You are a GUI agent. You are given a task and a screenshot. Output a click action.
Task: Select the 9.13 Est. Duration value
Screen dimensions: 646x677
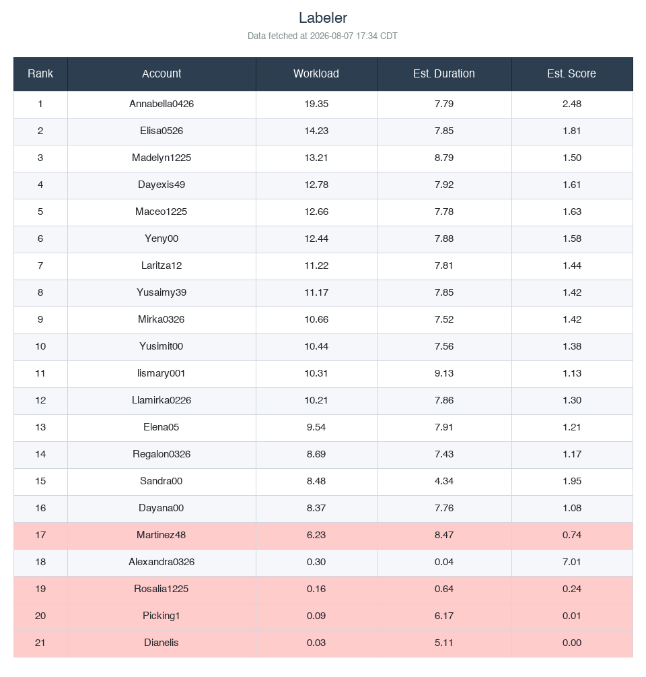click(444, 373)
